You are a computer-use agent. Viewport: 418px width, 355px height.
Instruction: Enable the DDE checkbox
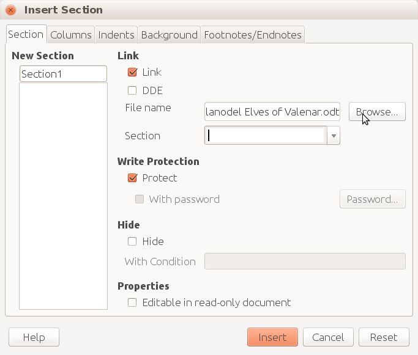click(132, 90)
